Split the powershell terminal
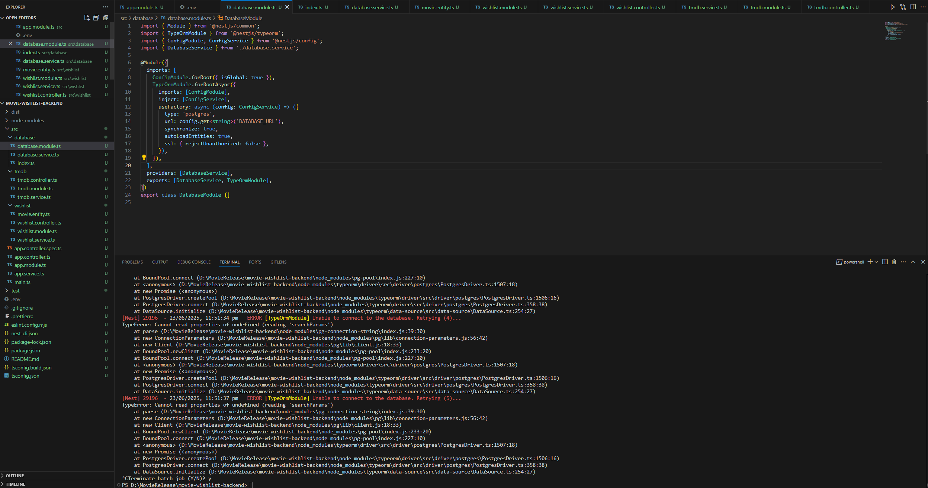 point(885,262)
